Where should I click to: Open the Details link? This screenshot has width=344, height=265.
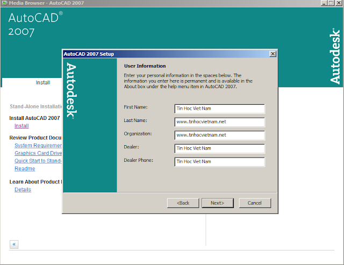click(23, 190)
